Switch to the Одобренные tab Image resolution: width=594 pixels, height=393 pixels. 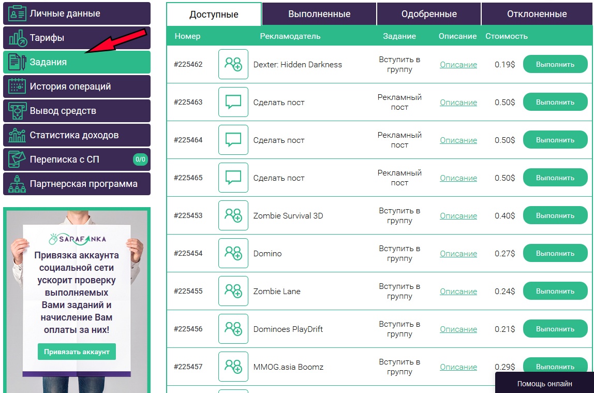click(x=429, y=14)
